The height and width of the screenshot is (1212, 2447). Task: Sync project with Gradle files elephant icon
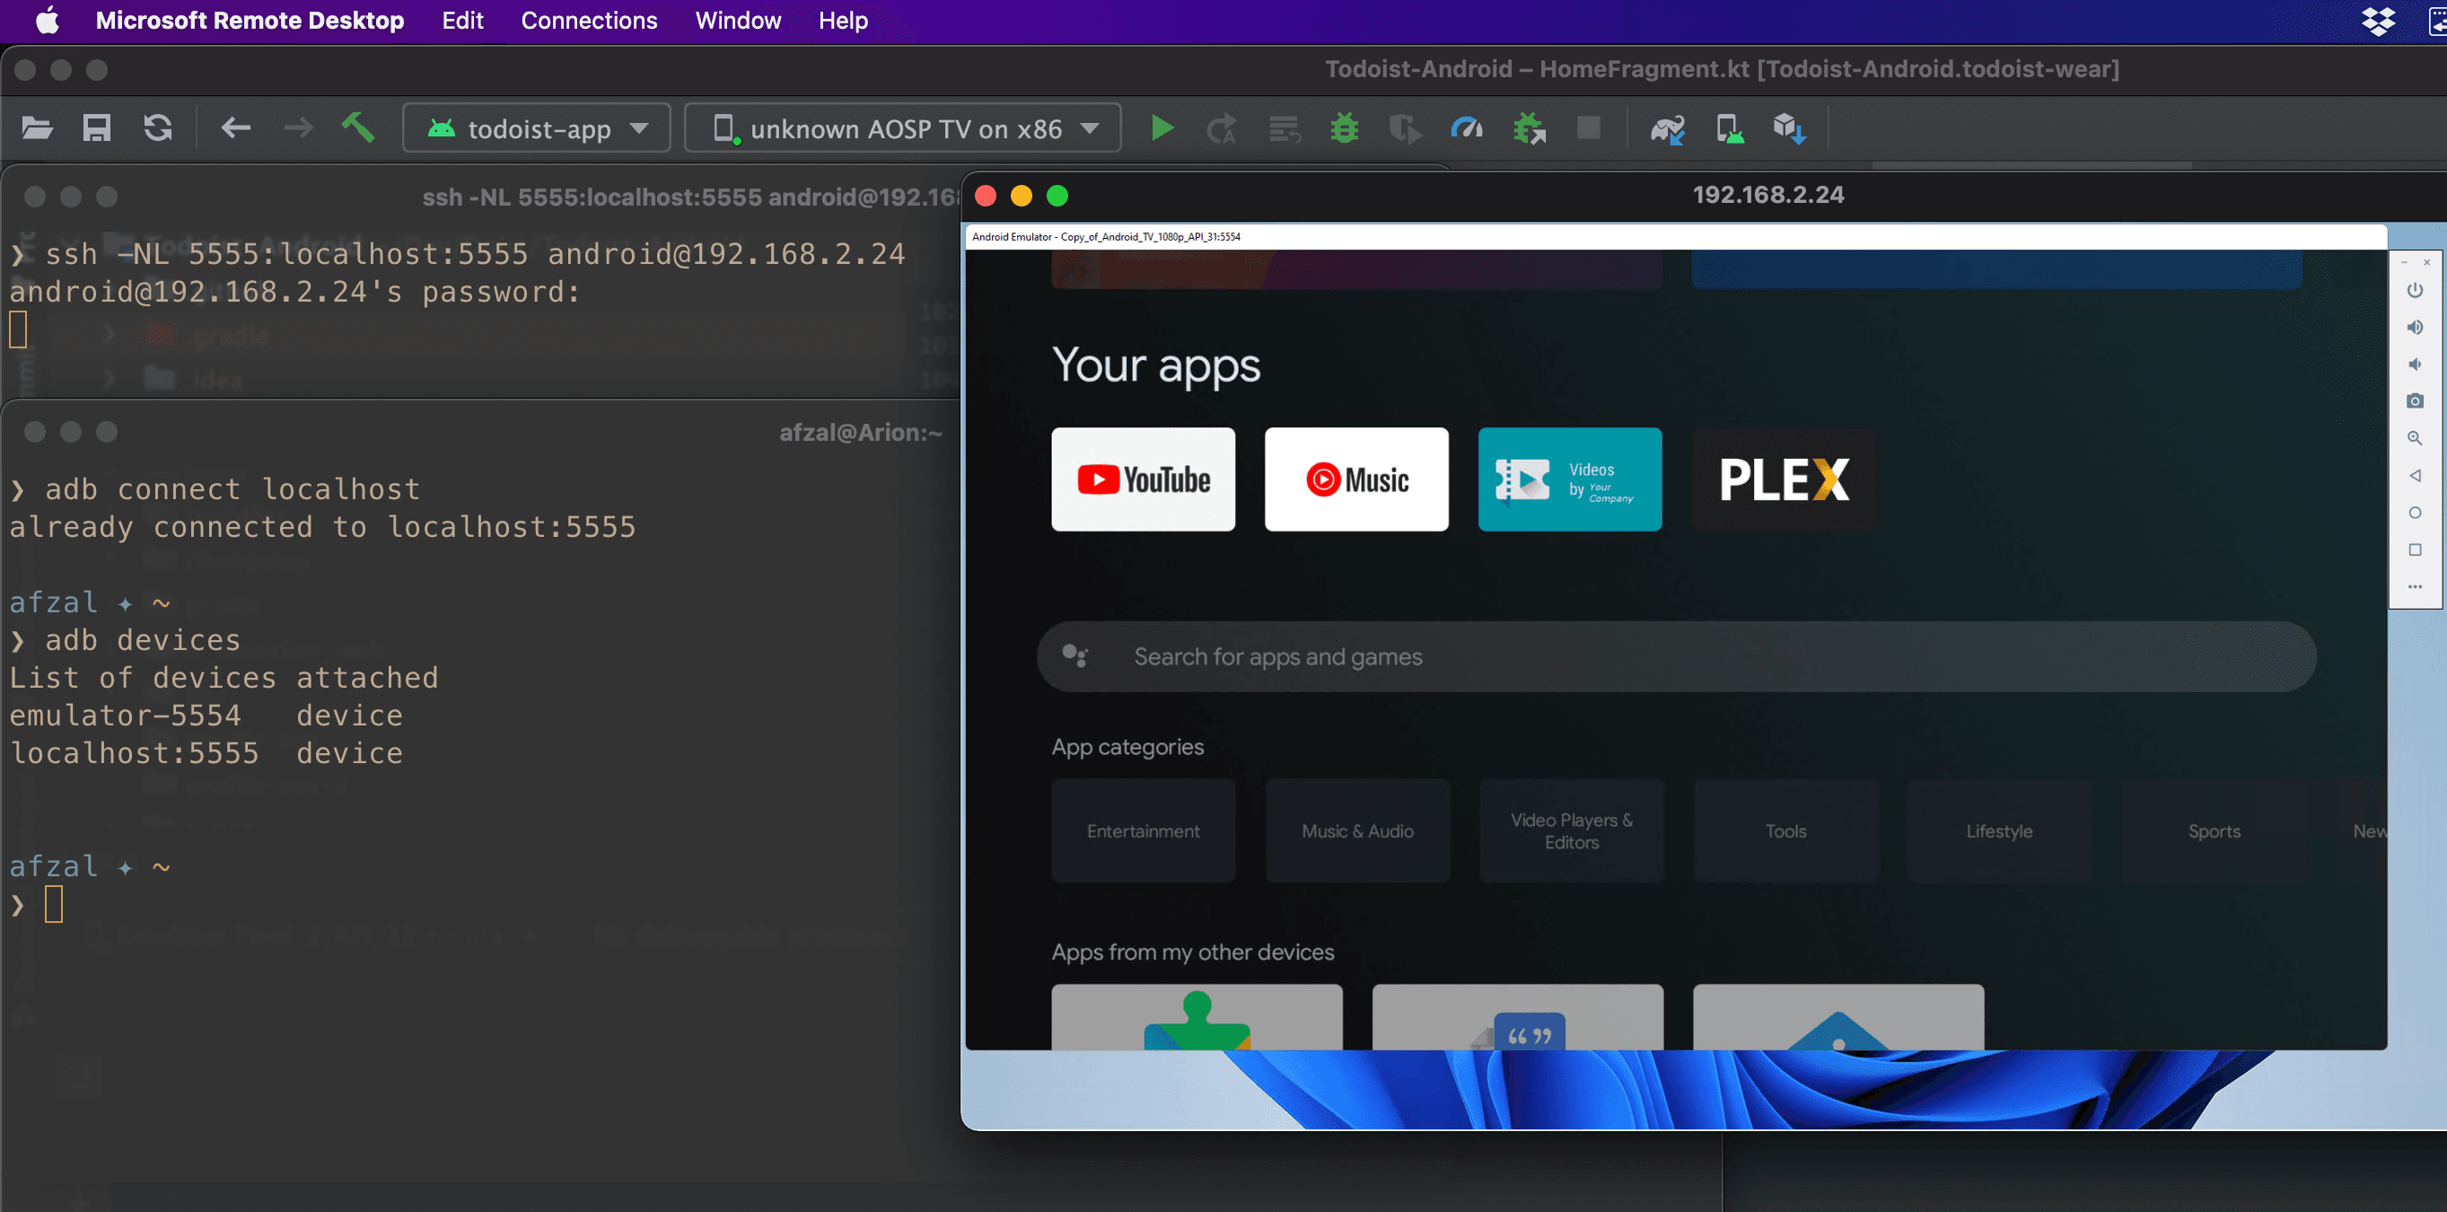[1669, 127]
